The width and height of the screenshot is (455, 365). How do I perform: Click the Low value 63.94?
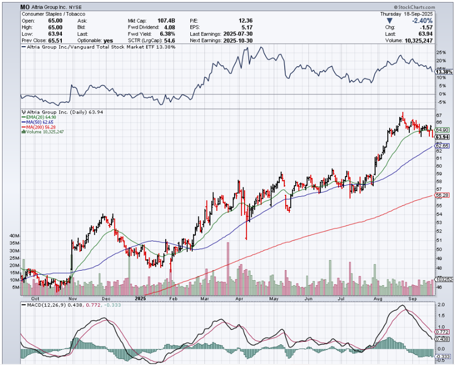tap(55, 34)
